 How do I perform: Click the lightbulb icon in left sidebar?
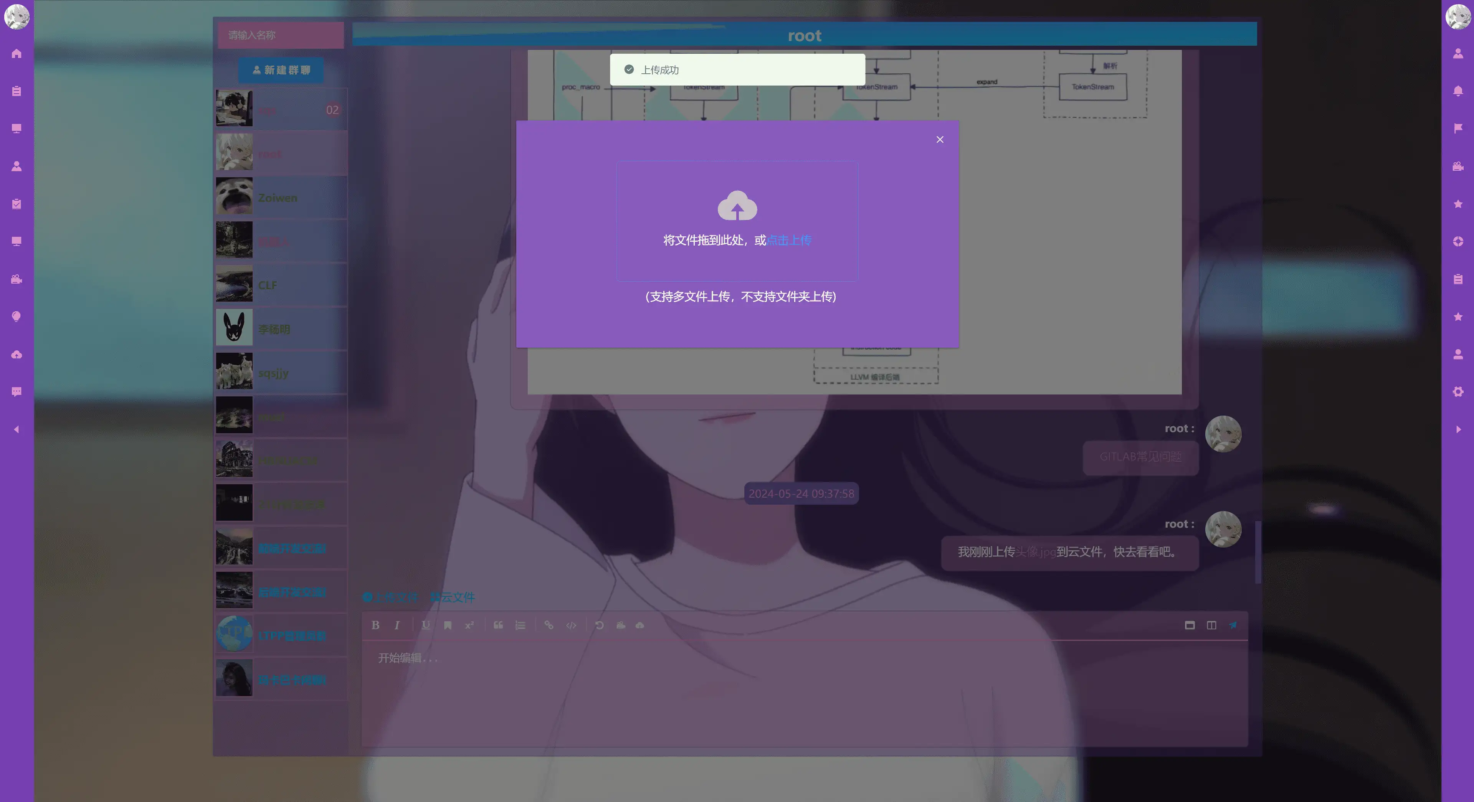[17, 316]
